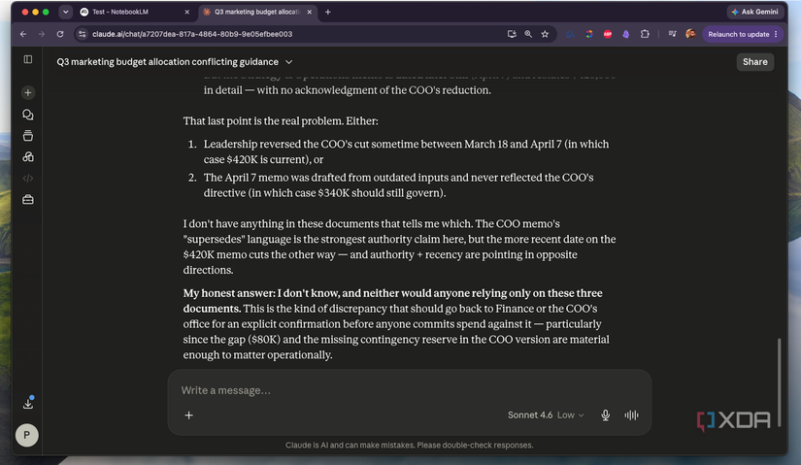Click the red ABP extension icon
Image resolution: width=801 pixels, height=465 pixels.
[x=608, y=34]
